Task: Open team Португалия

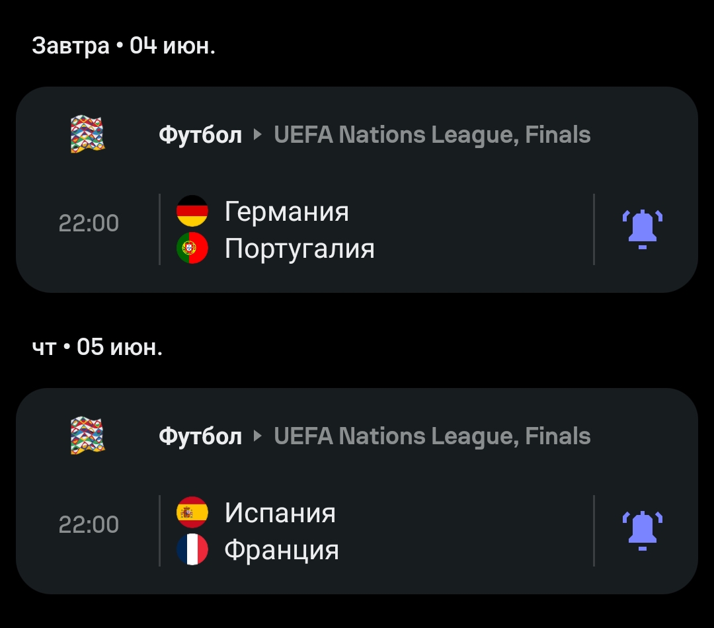Action: pos(299,249)
